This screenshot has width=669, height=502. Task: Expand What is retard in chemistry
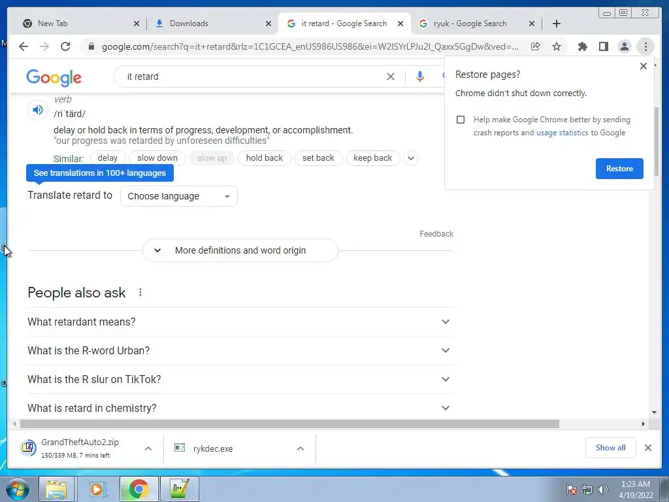240,408
